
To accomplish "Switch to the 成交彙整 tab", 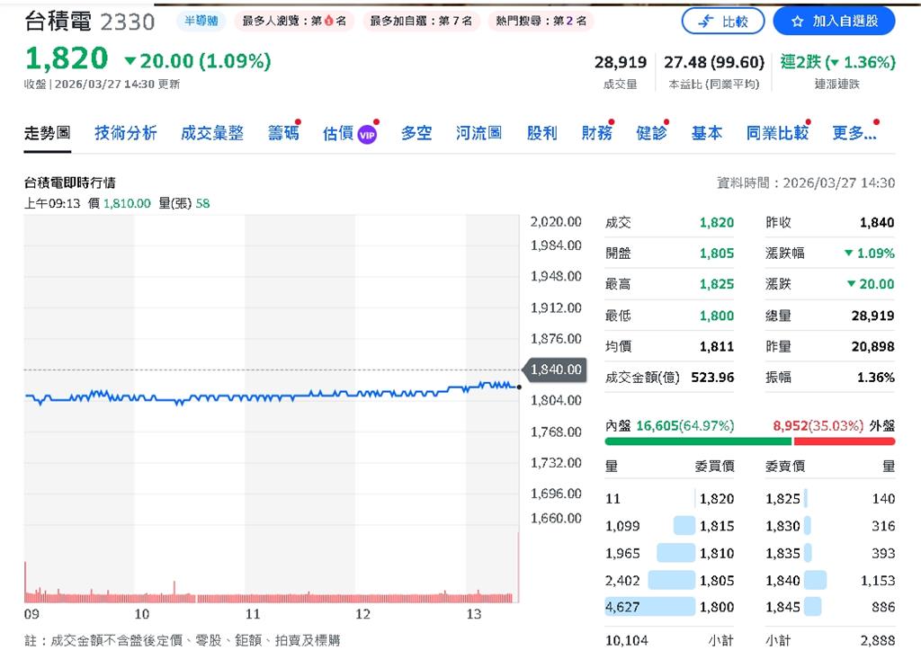I will [x=212, y=131].
